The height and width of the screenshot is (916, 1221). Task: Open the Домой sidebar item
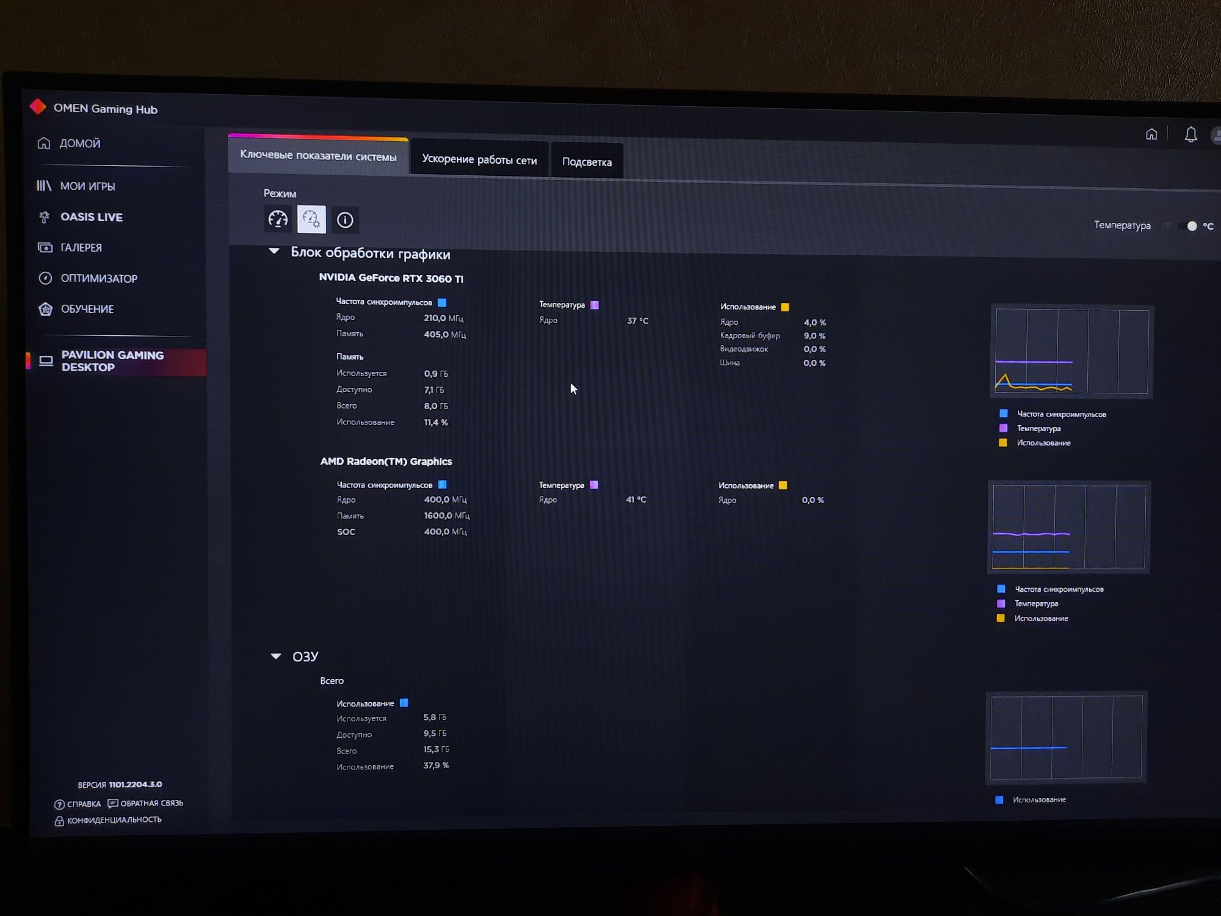tap(69, 144)
